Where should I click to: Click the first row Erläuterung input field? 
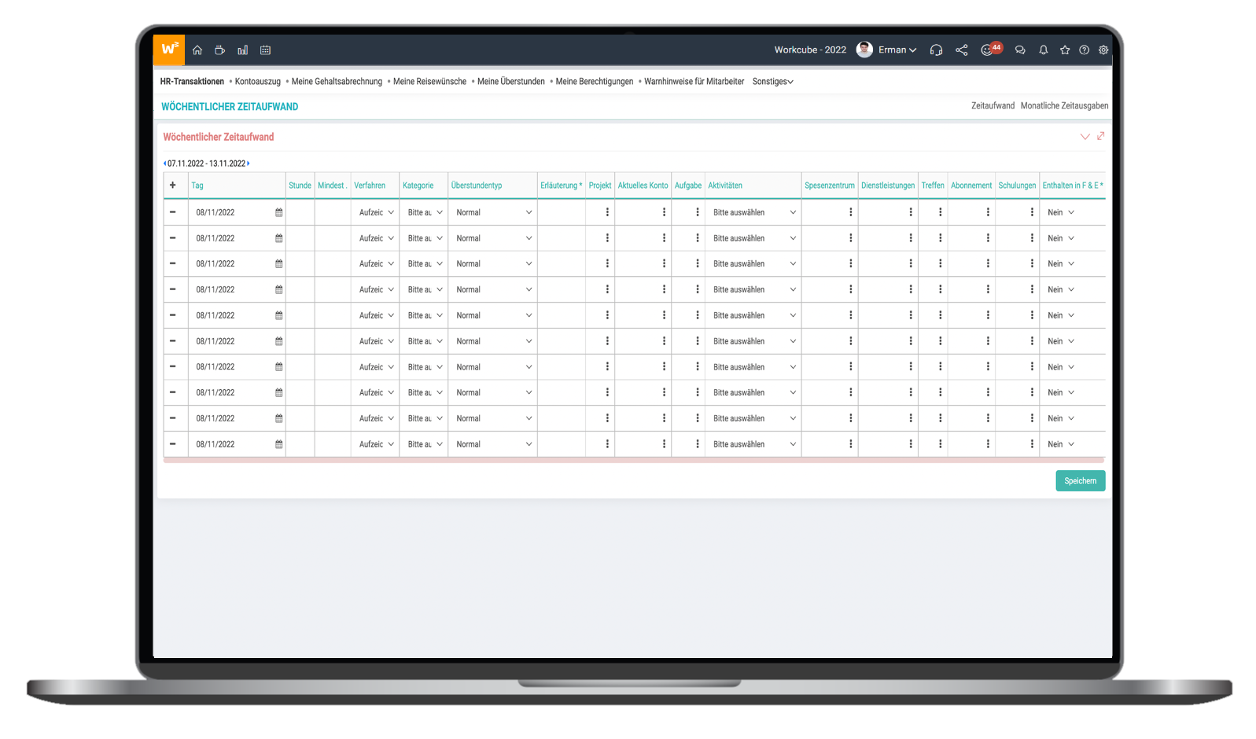tap(562, 212)
